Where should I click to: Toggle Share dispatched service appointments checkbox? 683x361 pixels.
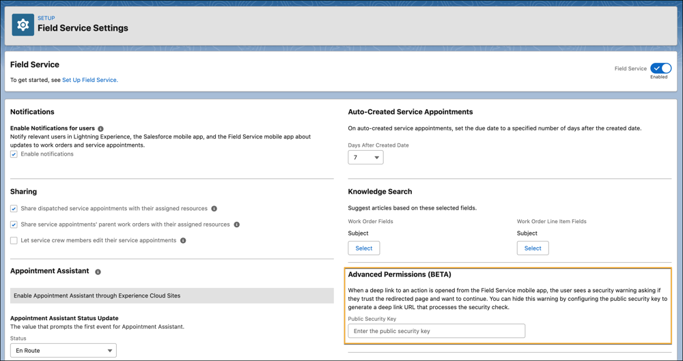tap(14, 209)
